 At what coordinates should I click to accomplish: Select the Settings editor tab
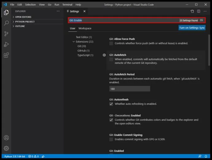click(74, 11)
